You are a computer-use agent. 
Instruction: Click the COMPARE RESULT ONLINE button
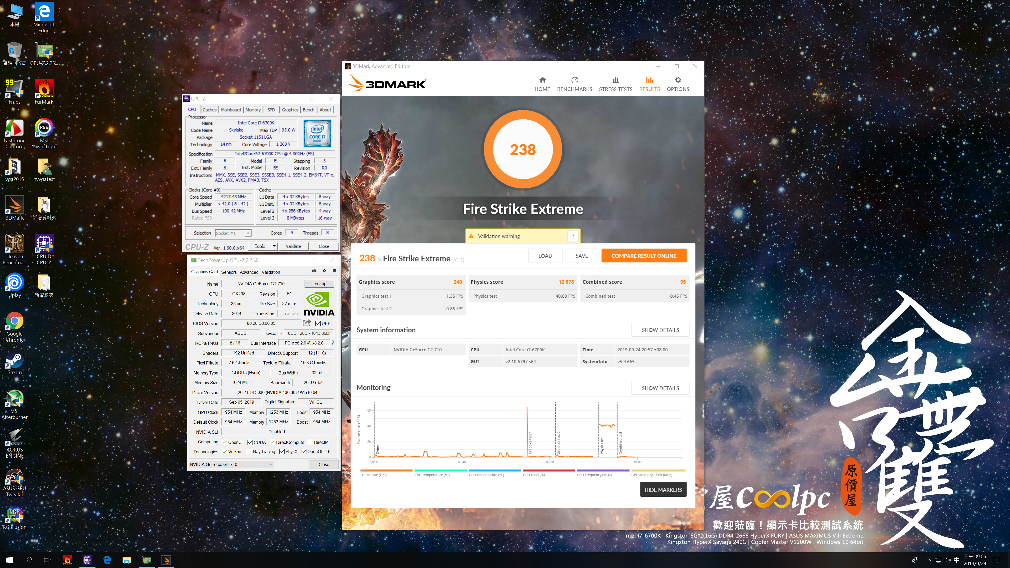pos(644,256)
